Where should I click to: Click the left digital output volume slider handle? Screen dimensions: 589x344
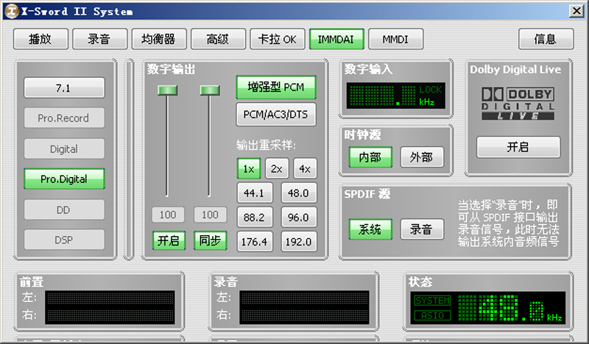click(169, 90)
